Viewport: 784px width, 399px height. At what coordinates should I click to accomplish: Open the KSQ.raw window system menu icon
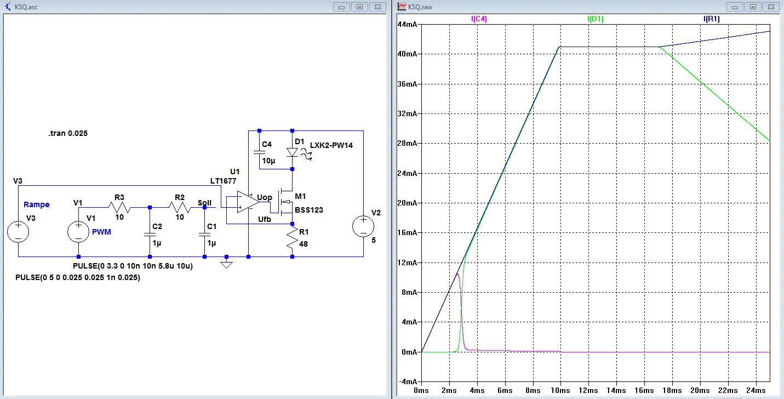tap(402, 7)
